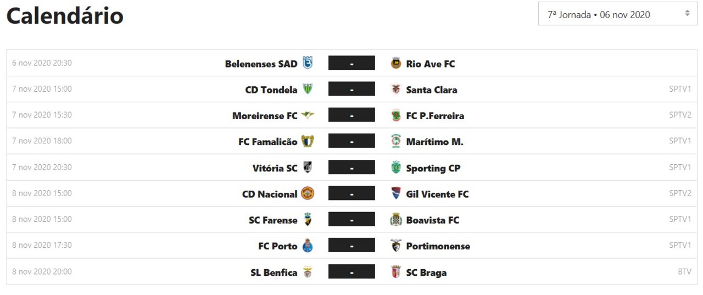Click the Vitória SC vs Sporting CP score box

351,168
